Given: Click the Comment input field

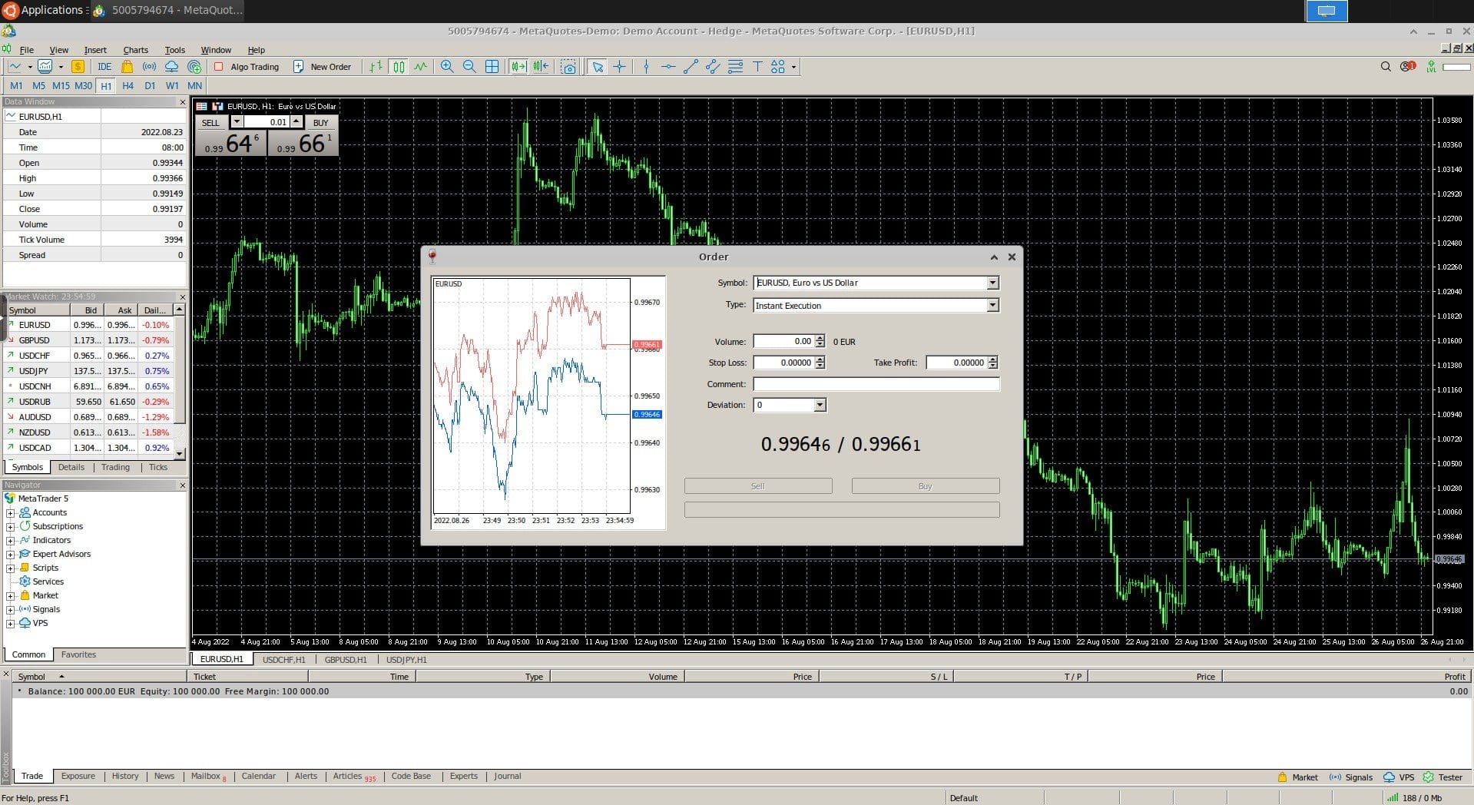Looking at the screenshot, I should pyautogui.click(x=875, y=384).
